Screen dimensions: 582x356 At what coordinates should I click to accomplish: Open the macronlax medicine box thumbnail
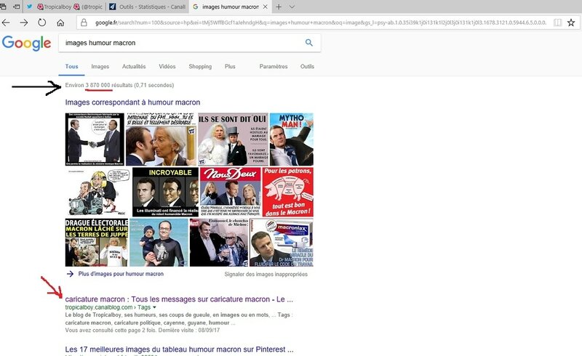click(x=282, y=242)
